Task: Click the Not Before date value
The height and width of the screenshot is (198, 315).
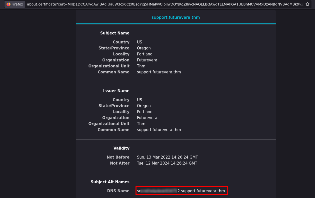Action: coord(167,157)
